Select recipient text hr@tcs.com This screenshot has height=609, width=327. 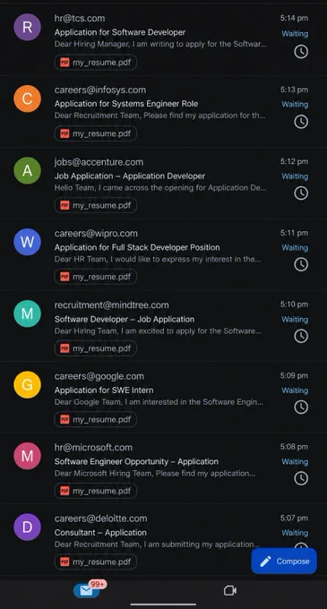[80, 18]
